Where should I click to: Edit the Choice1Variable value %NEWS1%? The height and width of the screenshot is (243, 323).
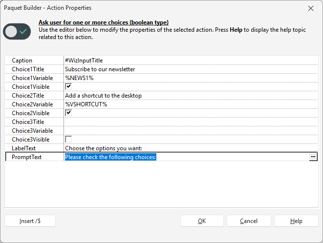click(x=191, y=78)
